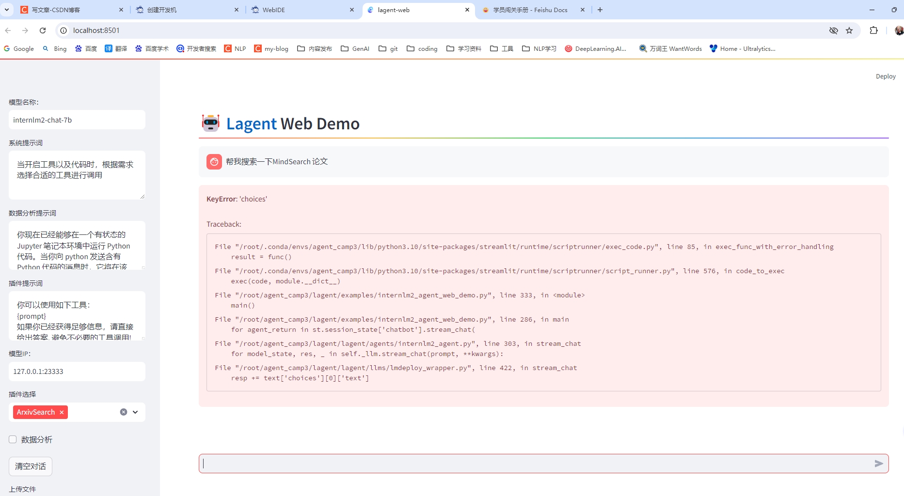This screenshot has width=904, height=496.
Task: Open the browser extensions puzzle icon
Action: click(x=874, y=31)
